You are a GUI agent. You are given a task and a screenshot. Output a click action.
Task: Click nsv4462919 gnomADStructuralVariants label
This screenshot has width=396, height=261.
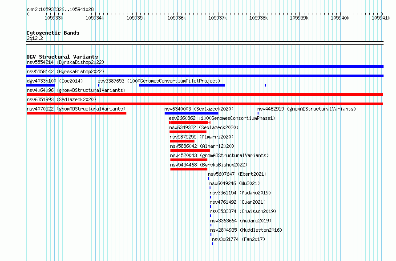[x=307, y=109]
